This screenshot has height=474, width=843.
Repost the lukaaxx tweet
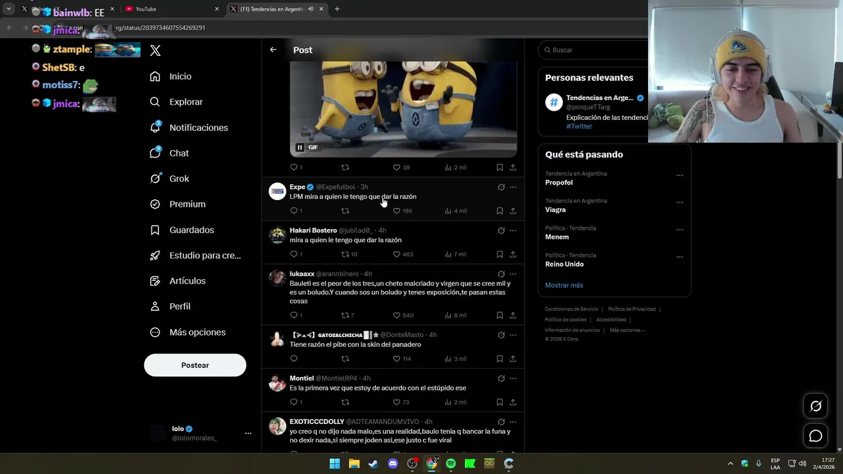click(x=345, y=315)
